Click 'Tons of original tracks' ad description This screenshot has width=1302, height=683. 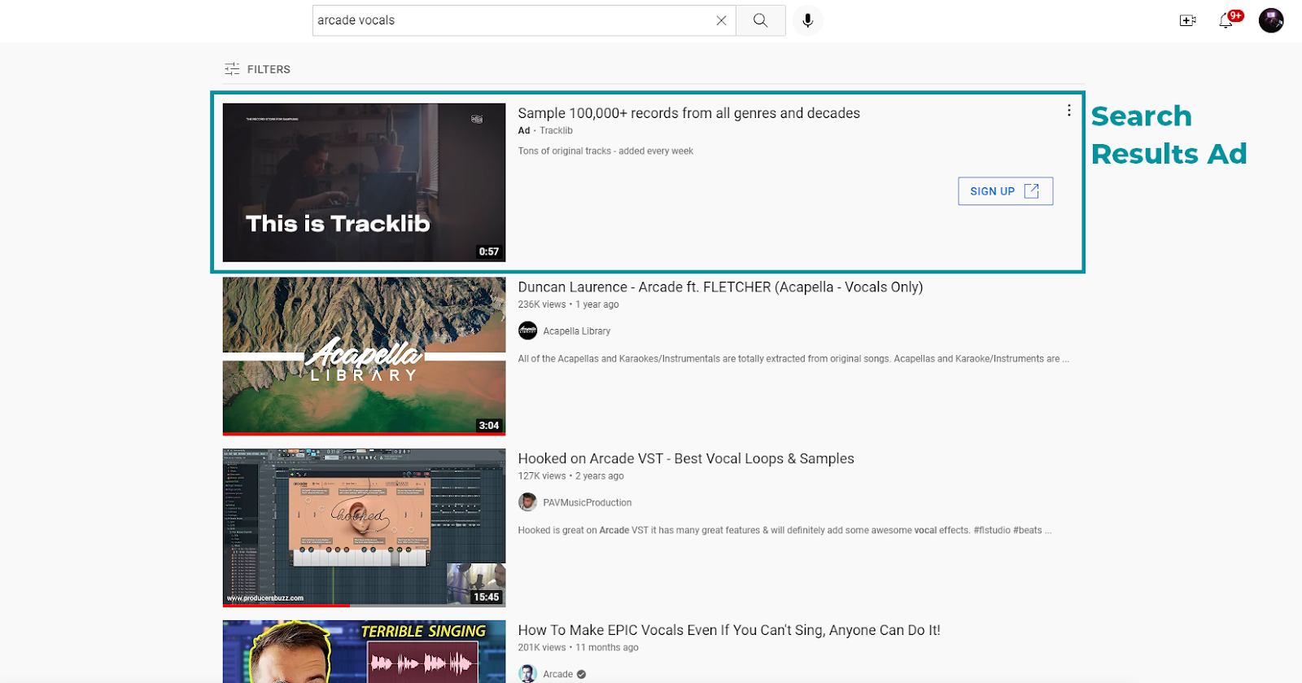click(605, 151)
